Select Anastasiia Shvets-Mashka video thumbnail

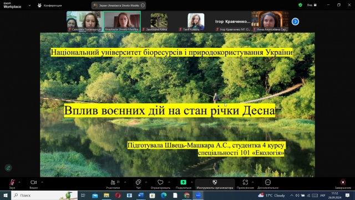(122, 22)
